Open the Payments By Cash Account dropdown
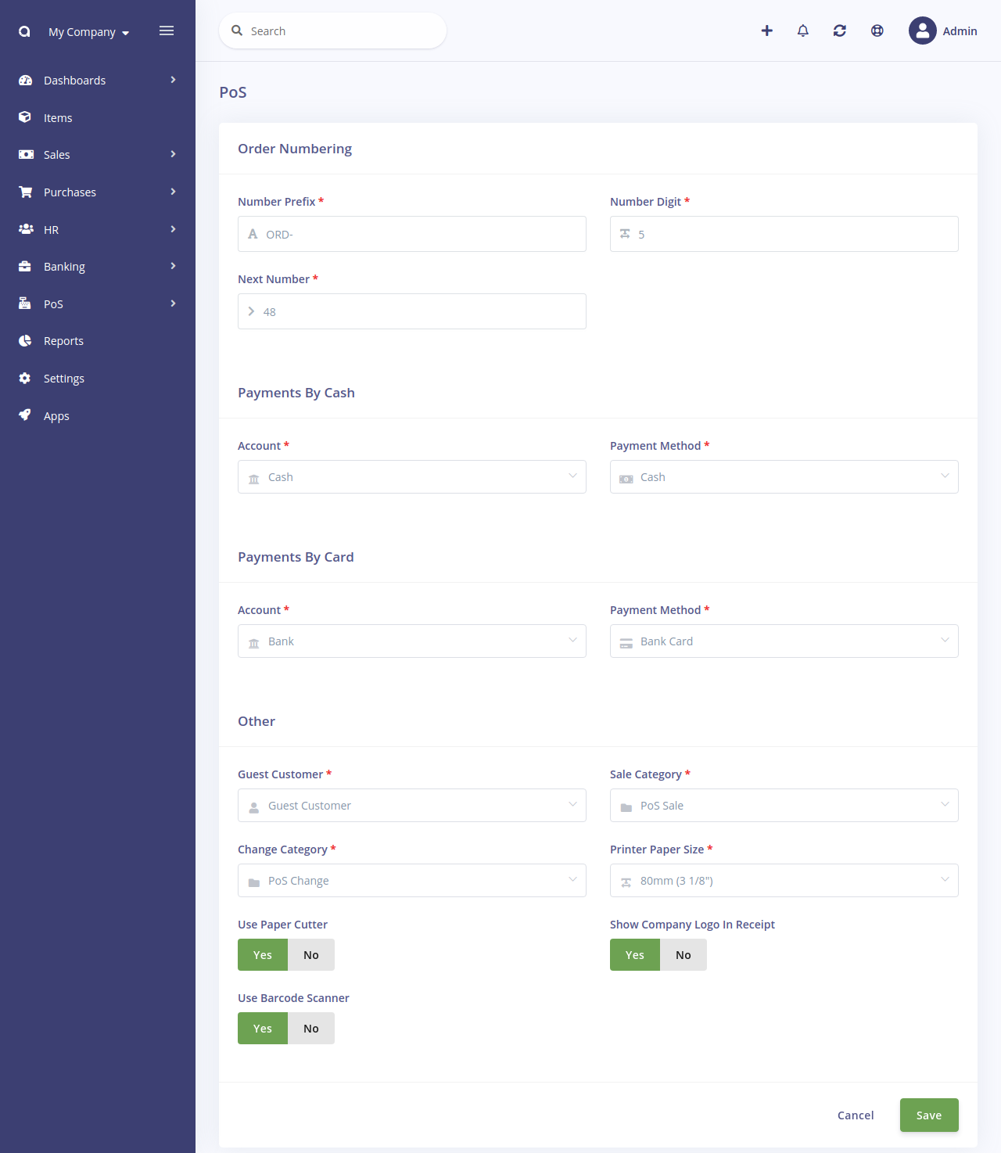The width and height of the screenshot is (1001, 1153). (412, 476)
